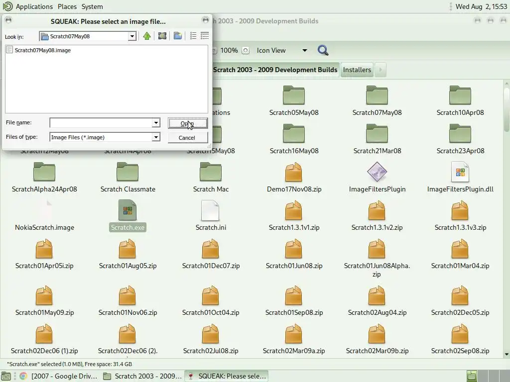This screenshot has width=510, height=382.
Task: Expand the File name dropdown arrow
Action: (156, 123)
